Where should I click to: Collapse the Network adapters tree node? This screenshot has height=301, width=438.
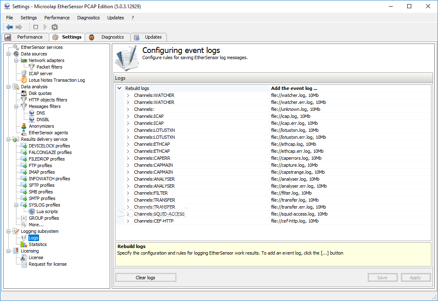[x=16, y=61]
